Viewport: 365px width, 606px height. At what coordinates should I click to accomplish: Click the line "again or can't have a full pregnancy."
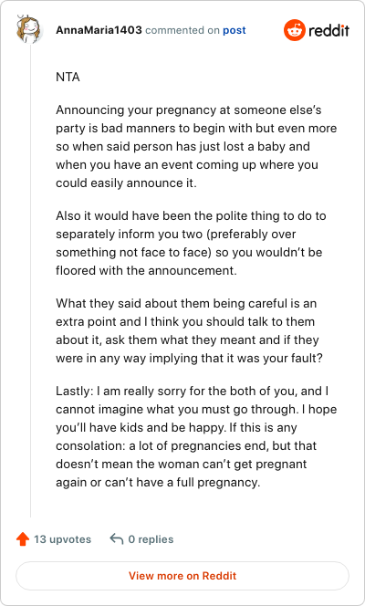[x=158, y=482]
